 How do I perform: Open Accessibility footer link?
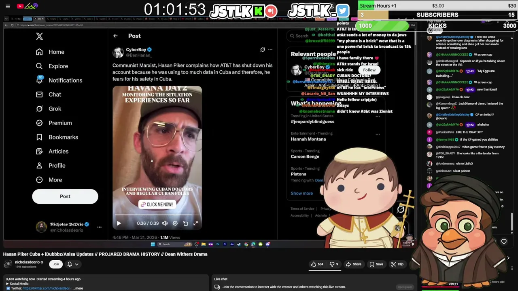(x=299, y=215)
